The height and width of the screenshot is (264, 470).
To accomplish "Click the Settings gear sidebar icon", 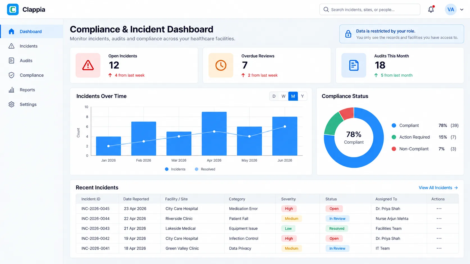I will [x=12, y=104].
